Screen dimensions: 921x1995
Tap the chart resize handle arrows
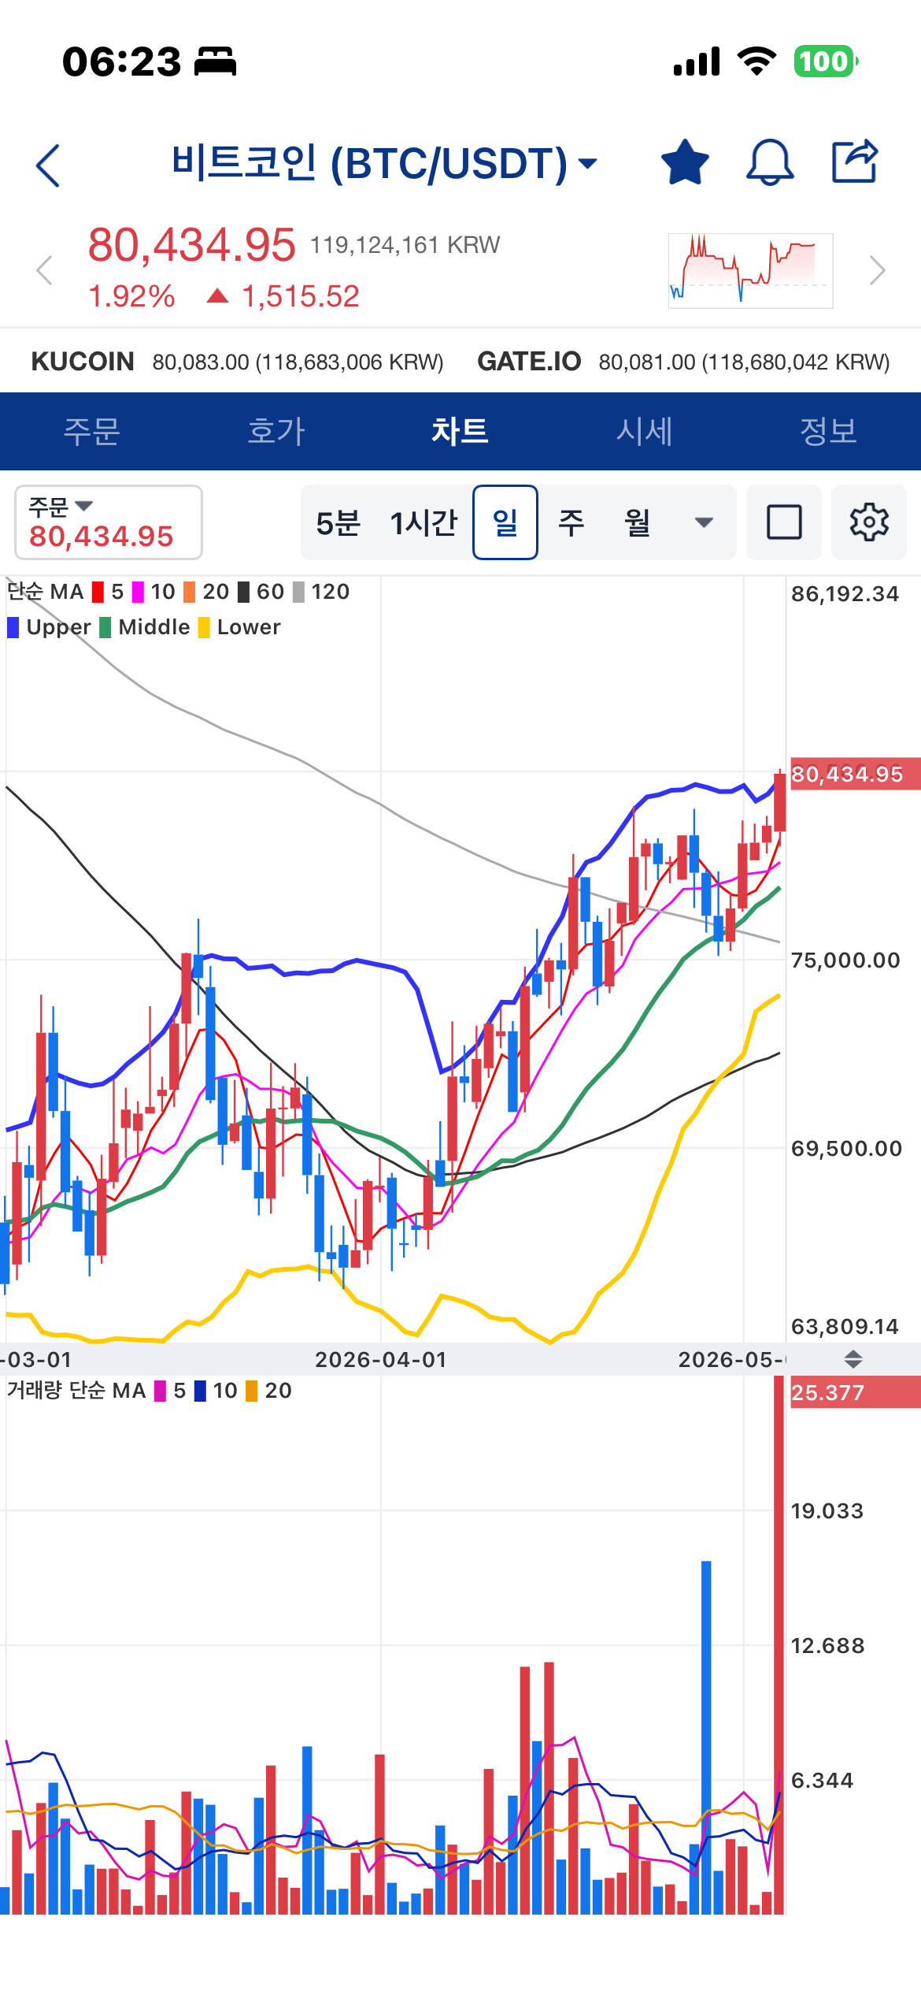coord(853,1358)
